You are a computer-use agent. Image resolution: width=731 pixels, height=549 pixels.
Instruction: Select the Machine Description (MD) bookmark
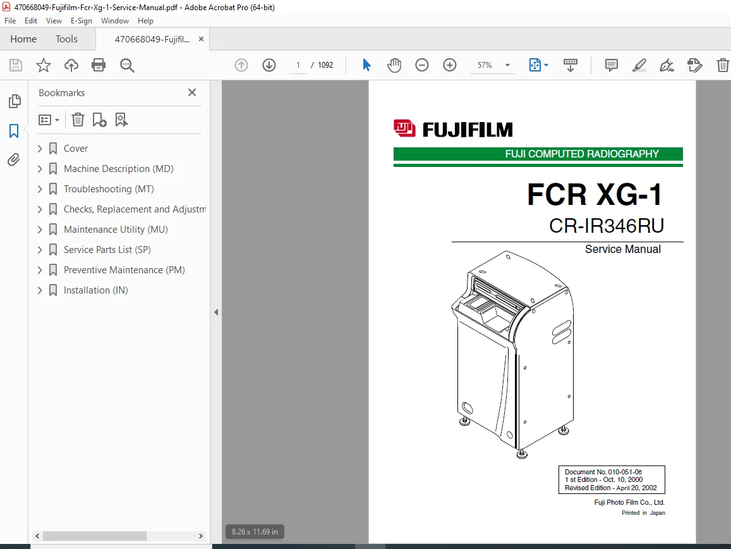click(x=118, y=168)
